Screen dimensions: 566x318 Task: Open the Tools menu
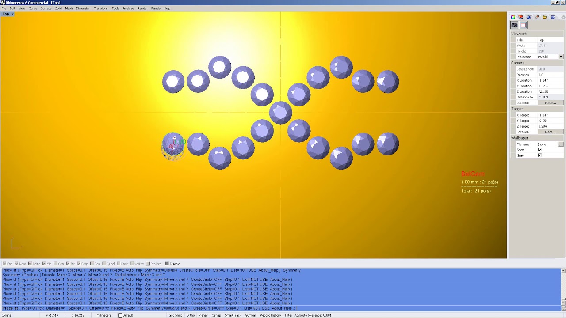115,8
